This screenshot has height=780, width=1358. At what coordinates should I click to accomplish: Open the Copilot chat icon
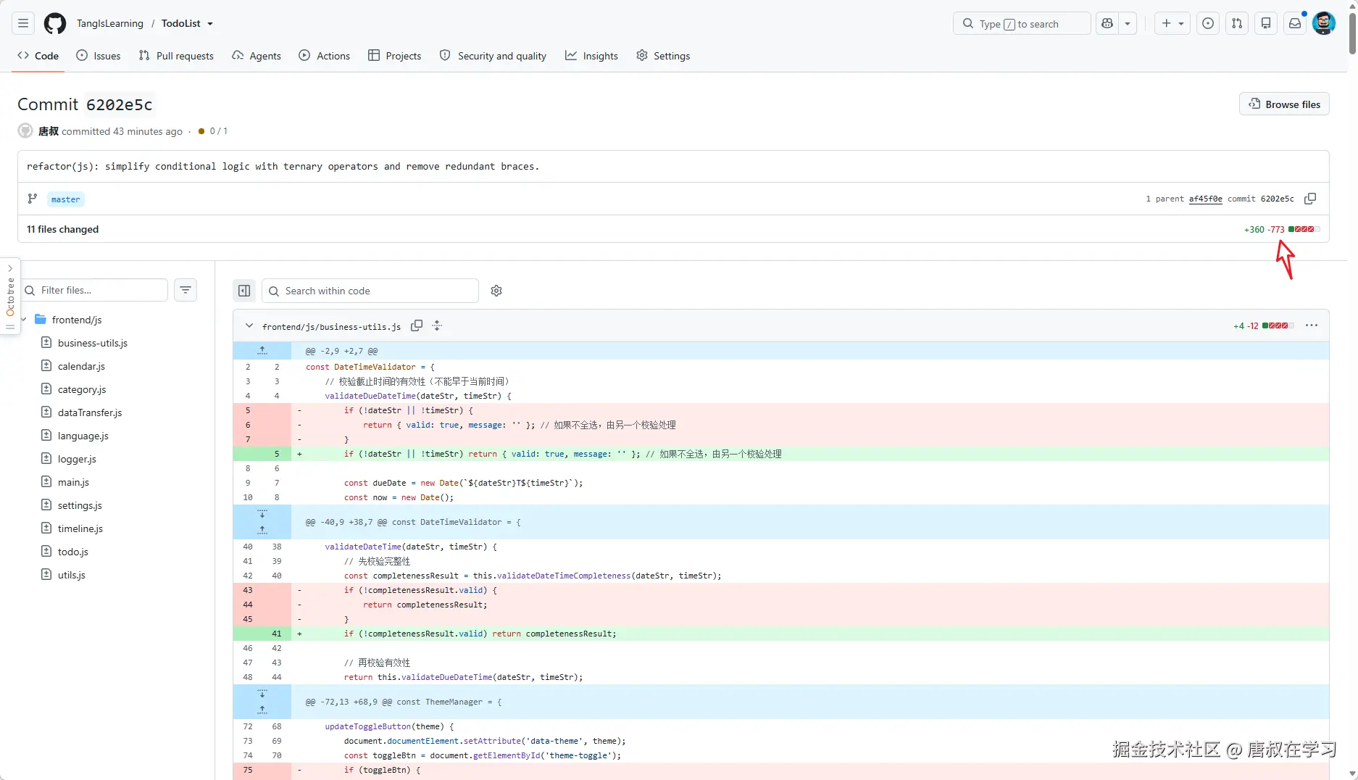click(x=1107, y=24)
